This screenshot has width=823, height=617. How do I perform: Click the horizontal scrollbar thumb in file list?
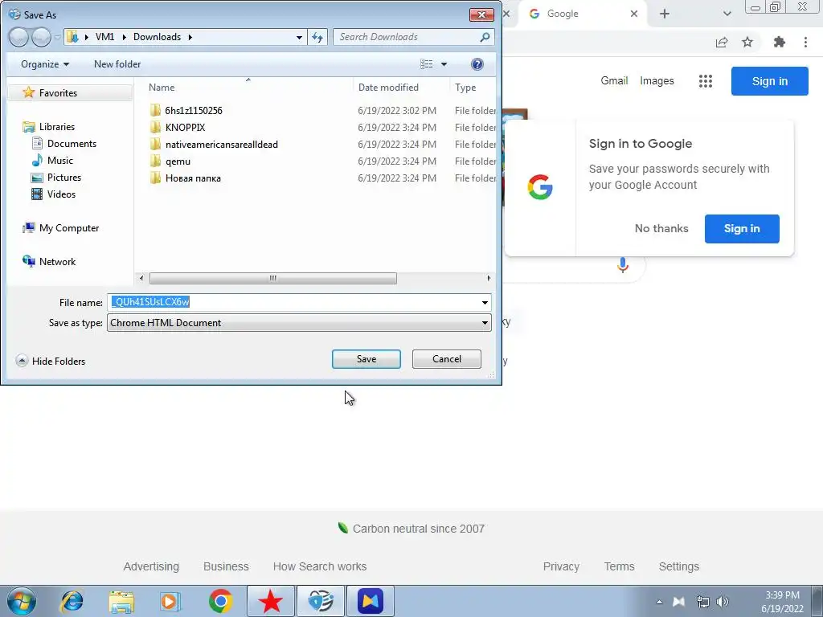[x=273, y=278]
